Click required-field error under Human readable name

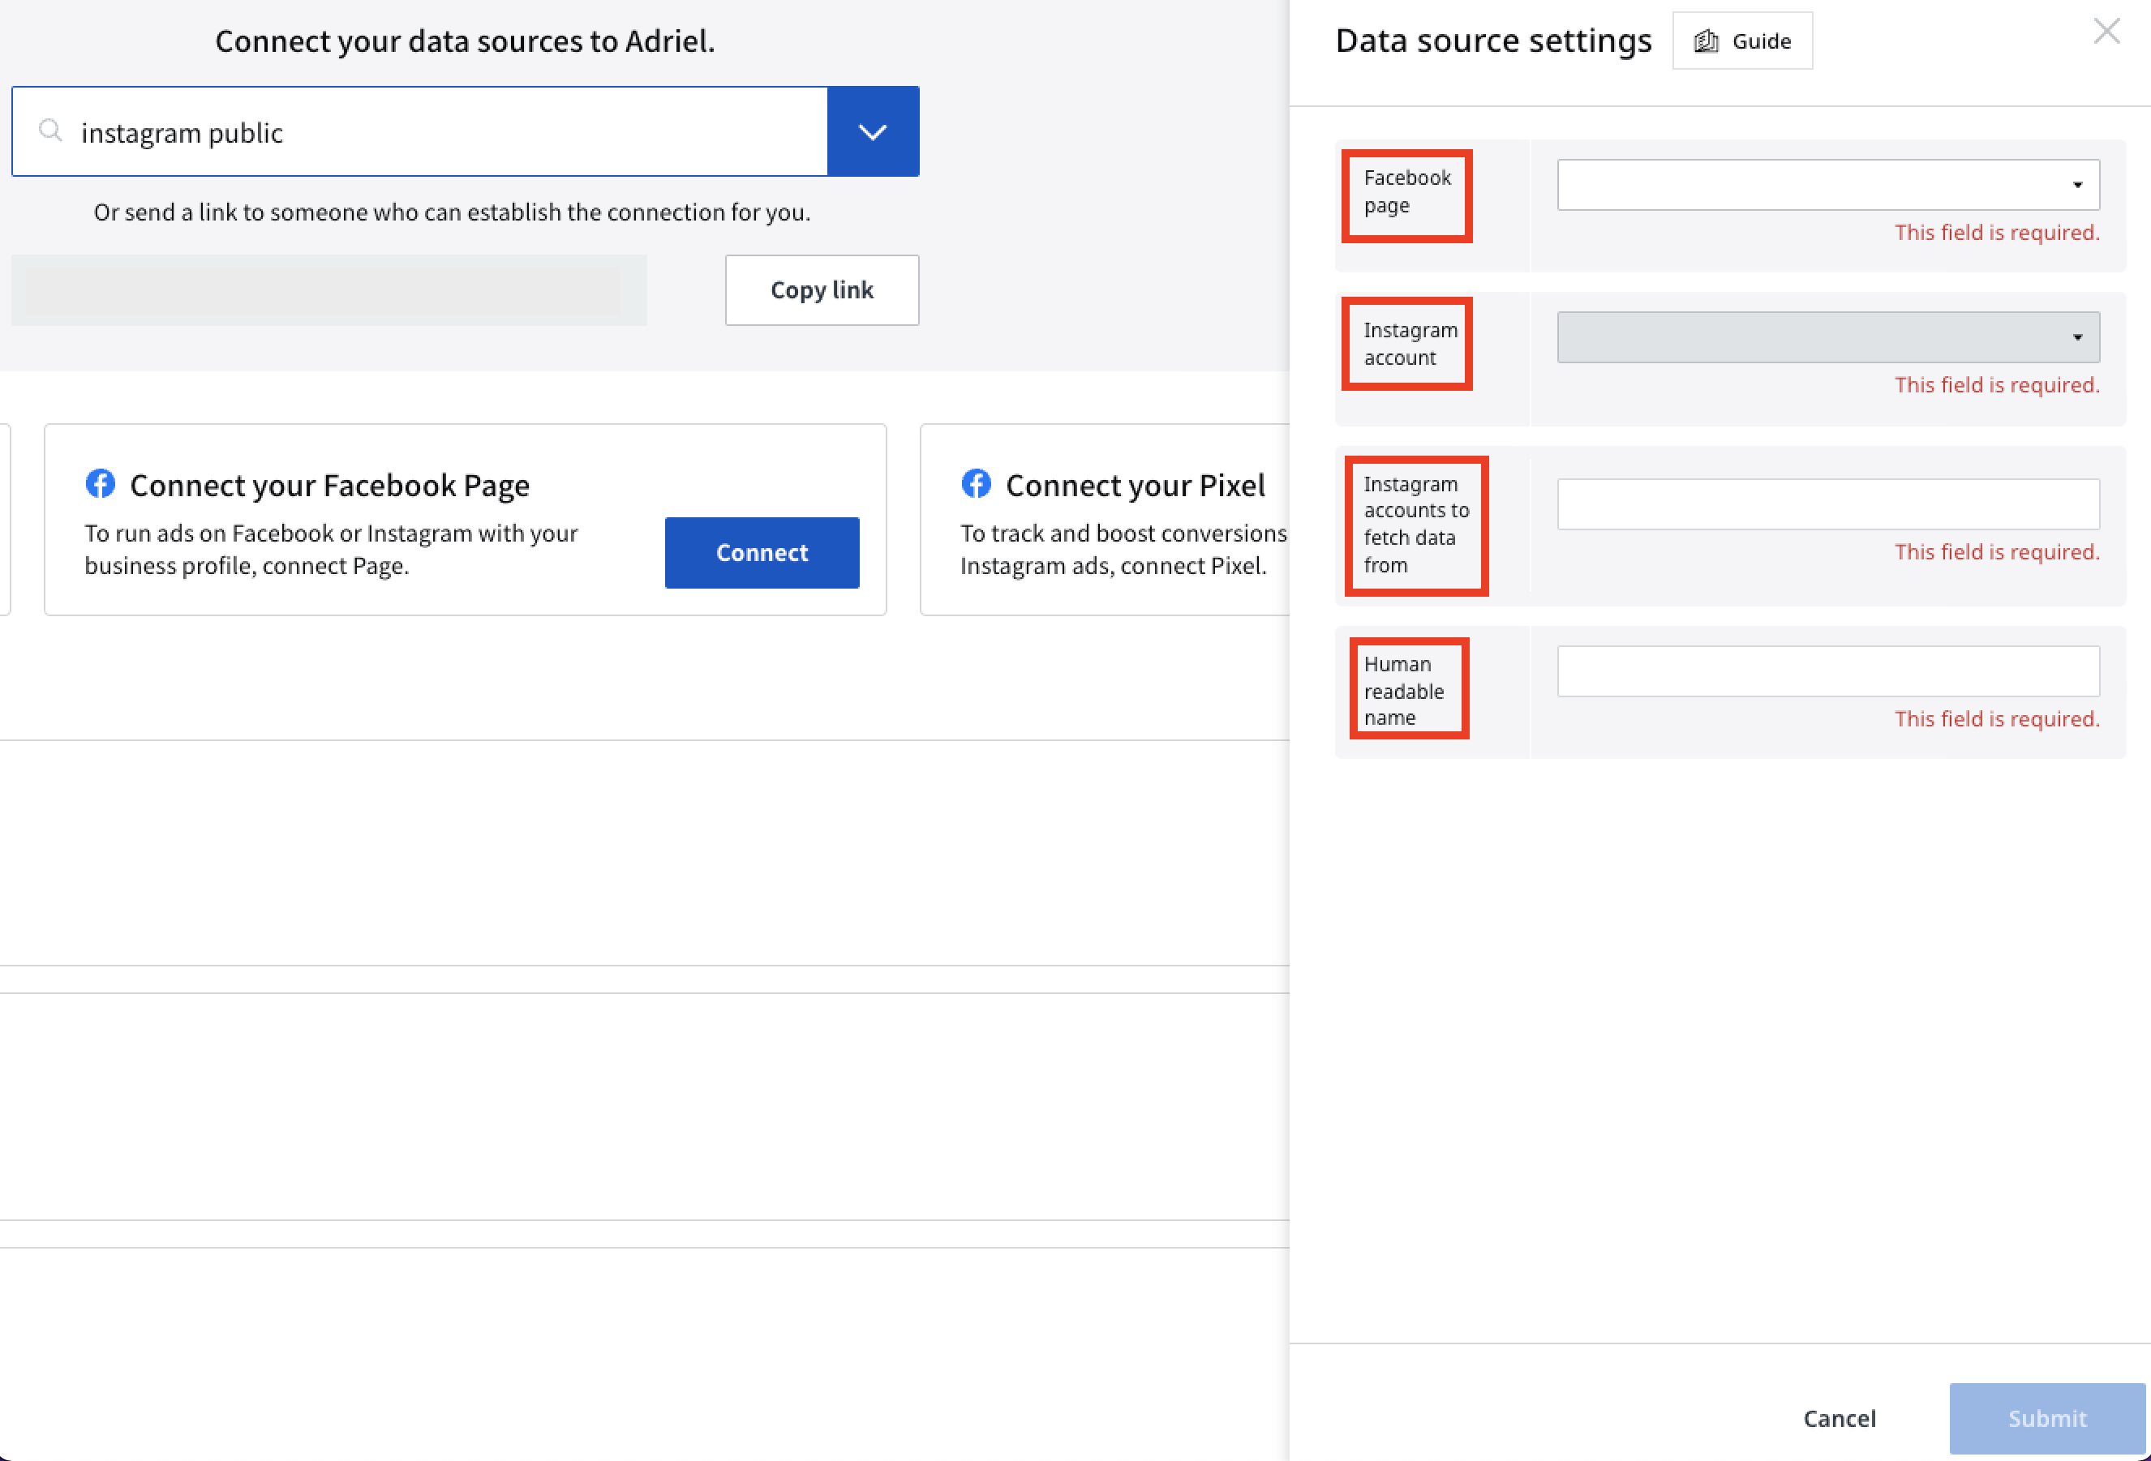1996,719
